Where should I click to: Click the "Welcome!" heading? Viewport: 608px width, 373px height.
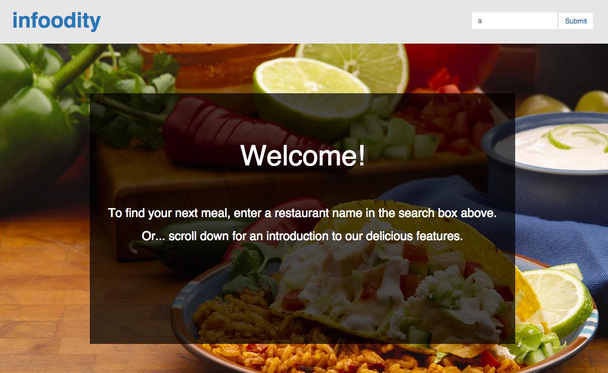[302, 155]
